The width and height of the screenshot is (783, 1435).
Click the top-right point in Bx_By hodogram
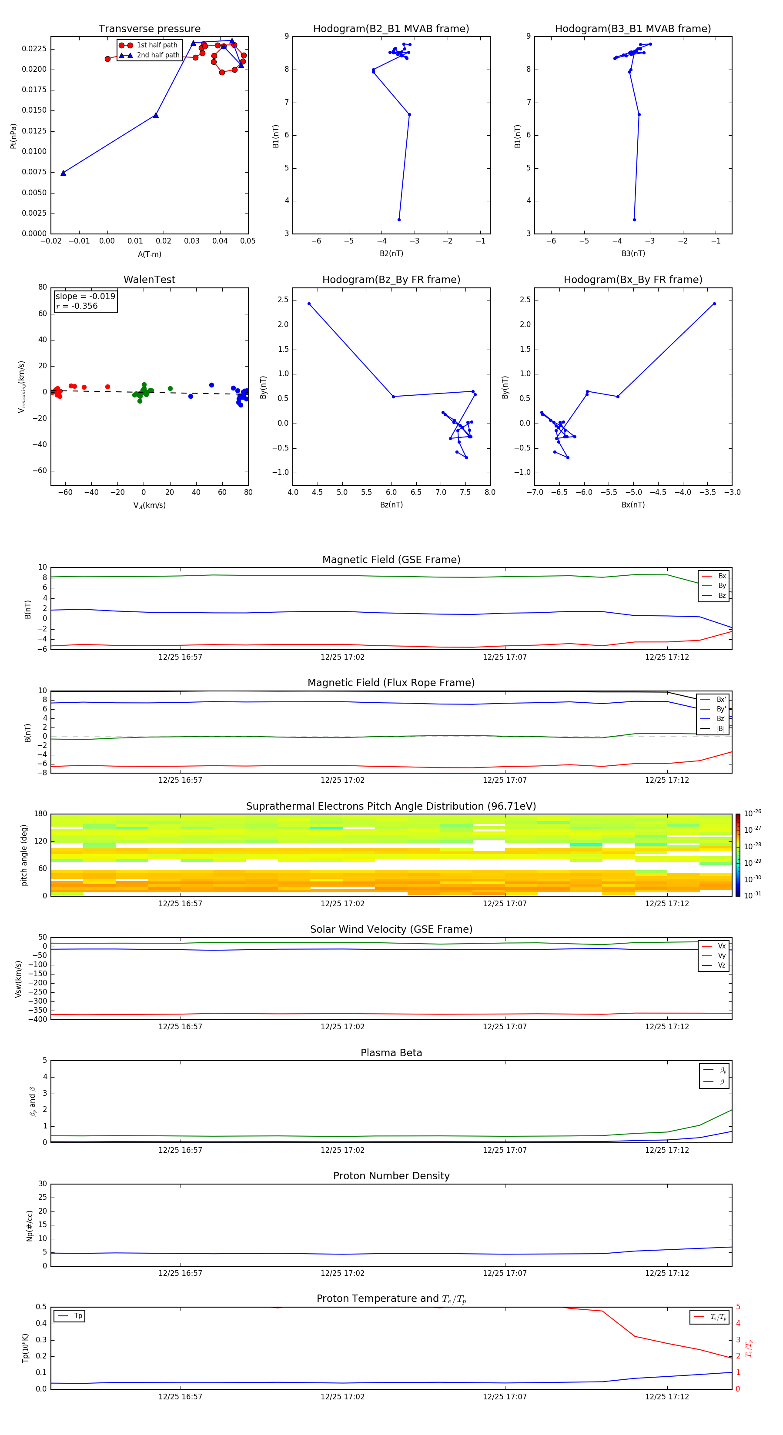[714, 304]
